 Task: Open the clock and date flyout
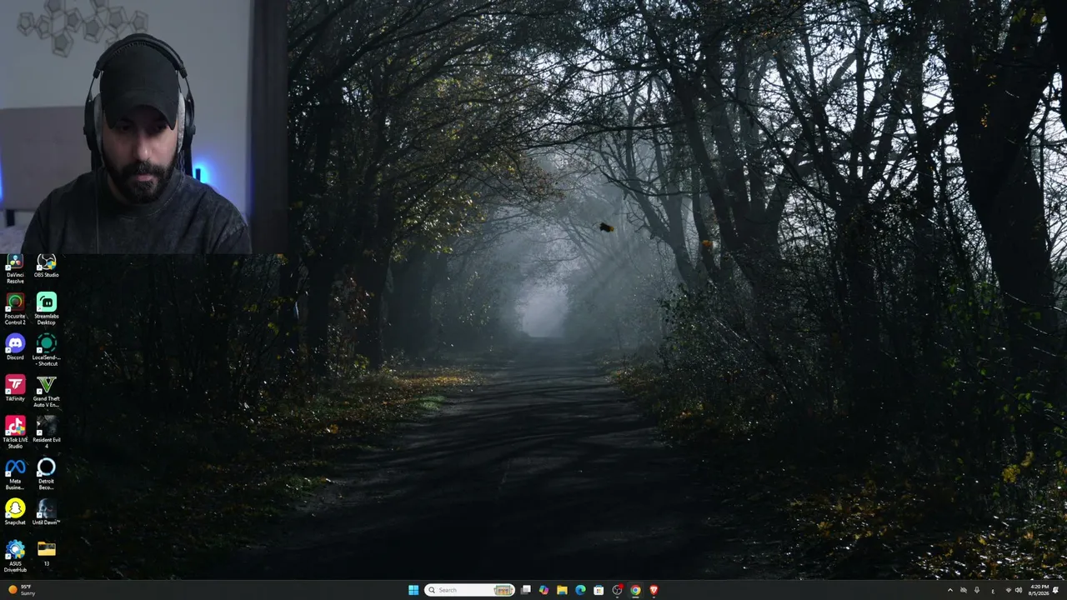pos(1039,590)
